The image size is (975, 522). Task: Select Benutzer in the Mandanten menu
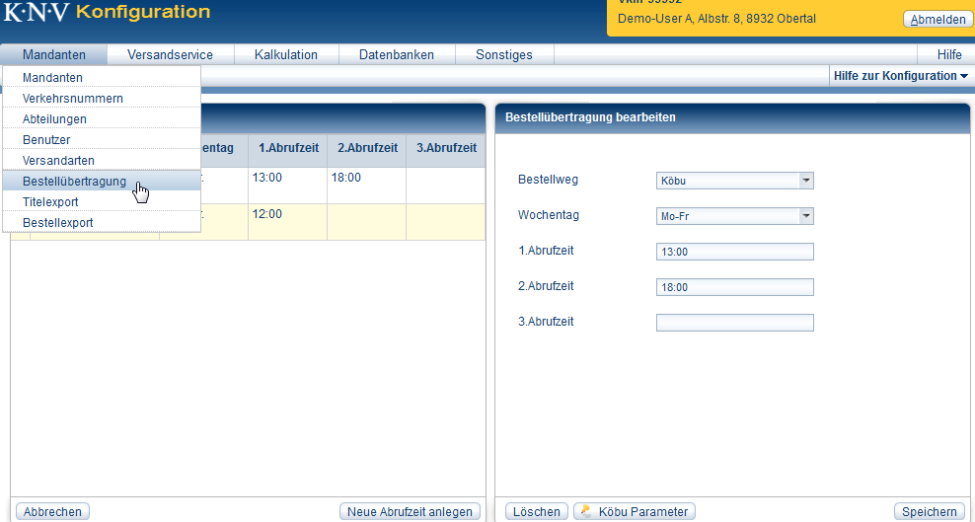tap(46, 140)
